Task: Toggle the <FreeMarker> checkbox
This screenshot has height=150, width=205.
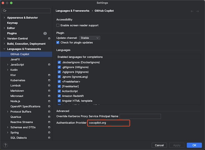Action: click(59, 81)
